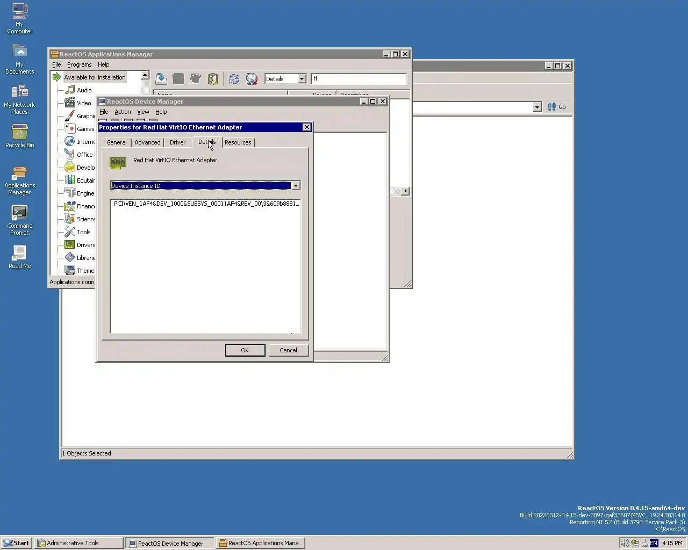Select the Themes category icon

coord(70,270)
